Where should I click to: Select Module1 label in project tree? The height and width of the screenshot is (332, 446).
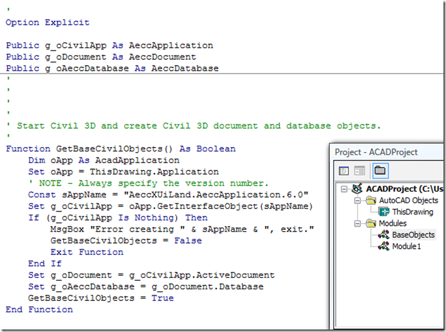(x=406, y=246)
